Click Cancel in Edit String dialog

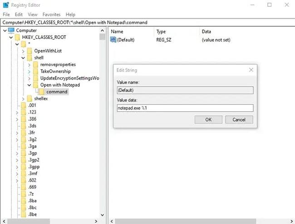tap(239, 119)
